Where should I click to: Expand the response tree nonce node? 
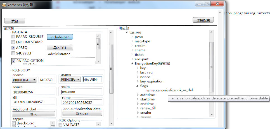pos(138,77)
